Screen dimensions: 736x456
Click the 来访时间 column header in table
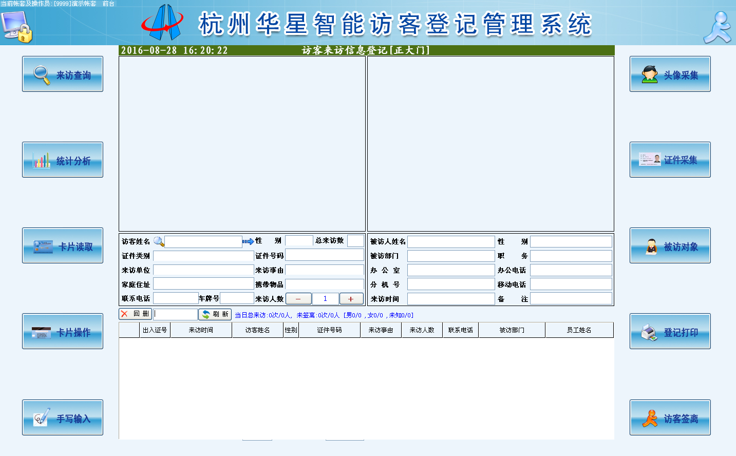(201, 330)
